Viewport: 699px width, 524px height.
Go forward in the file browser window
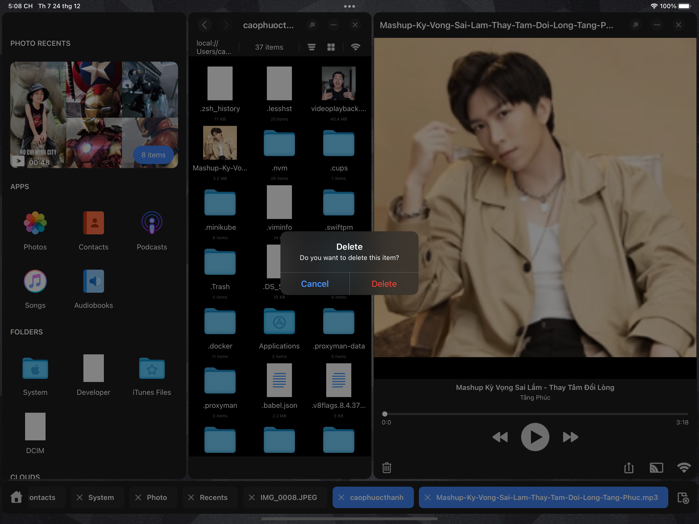[x=226, y=25]
